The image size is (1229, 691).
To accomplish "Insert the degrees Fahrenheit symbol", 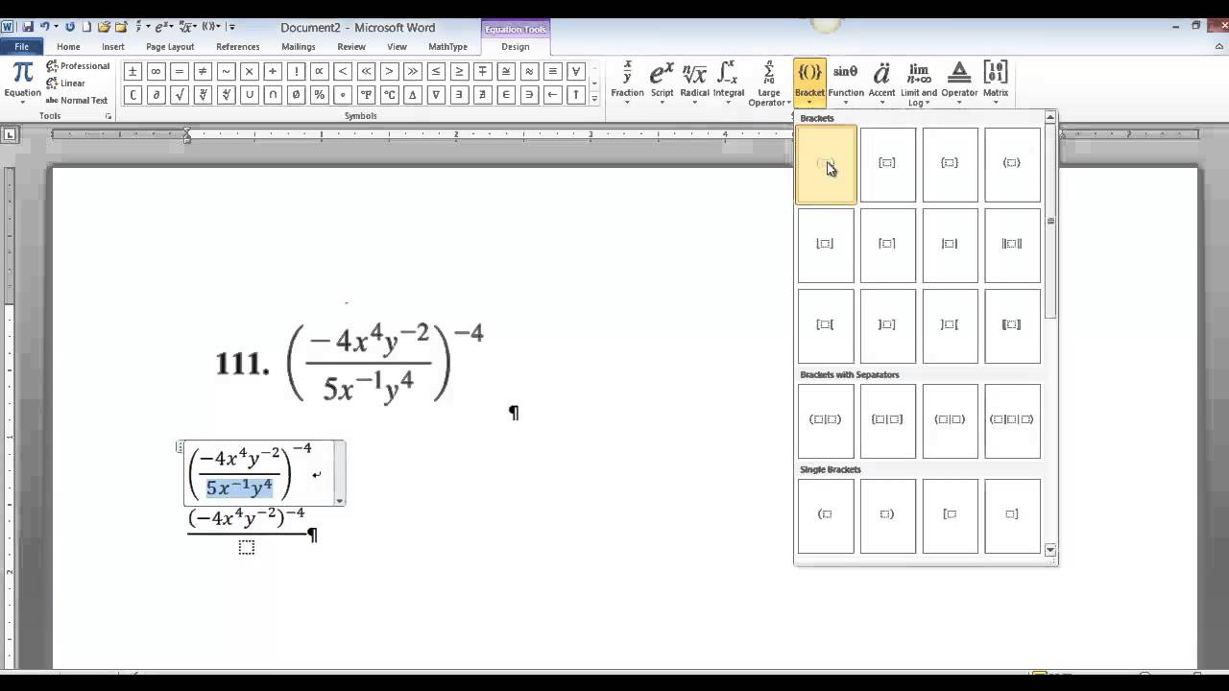I will [366, 94].
